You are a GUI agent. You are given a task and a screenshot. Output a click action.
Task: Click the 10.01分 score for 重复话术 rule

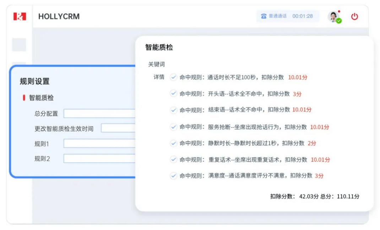click(x=320, y=160)
